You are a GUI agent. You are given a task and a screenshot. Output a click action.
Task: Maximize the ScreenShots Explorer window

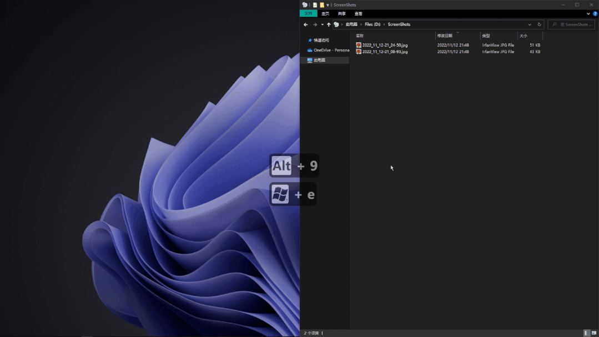(x=577, y=5)
